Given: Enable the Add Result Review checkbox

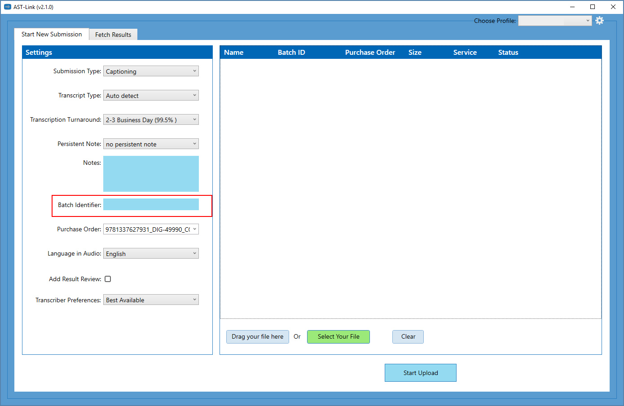Looking at the screenshot, I should [x=108, y=278].
